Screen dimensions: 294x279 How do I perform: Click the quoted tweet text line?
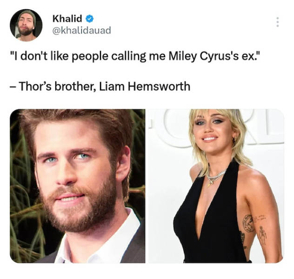pos(135,56)
